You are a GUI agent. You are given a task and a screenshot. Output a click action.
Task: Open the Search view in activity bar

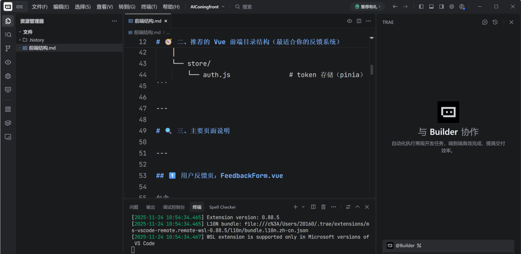tap(8, 35)
